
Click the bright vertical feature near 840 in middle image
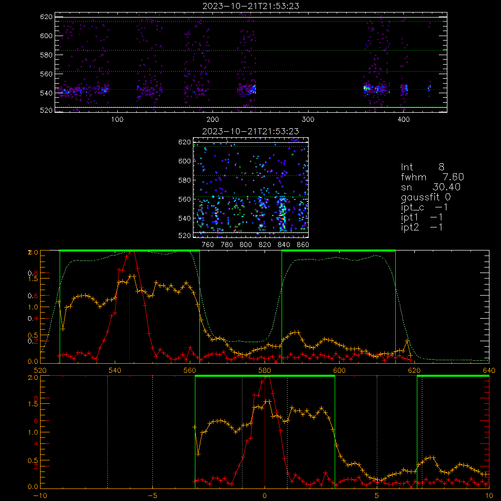(283, 215)
